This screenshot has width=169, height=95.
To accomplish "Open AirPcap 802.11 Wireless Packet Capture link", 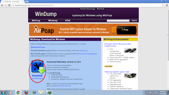I will click(x=117, y=45).
